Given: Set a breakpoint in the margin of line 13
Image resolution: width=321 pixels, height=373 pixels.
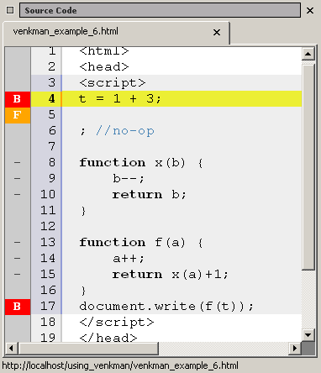Looking at the screenshot, I should click(x=18, y=243).
